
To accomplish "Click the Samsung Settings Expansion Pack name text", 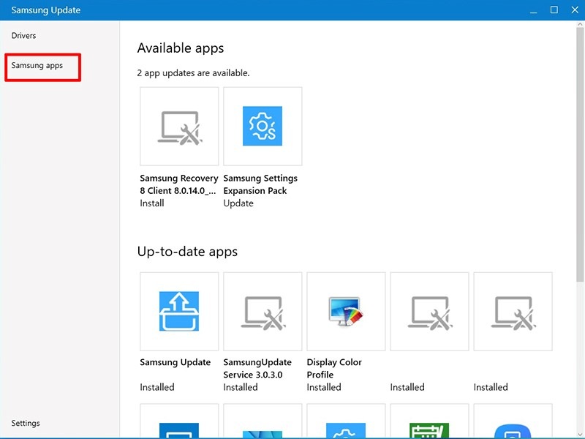I will (x=260, y=184).
